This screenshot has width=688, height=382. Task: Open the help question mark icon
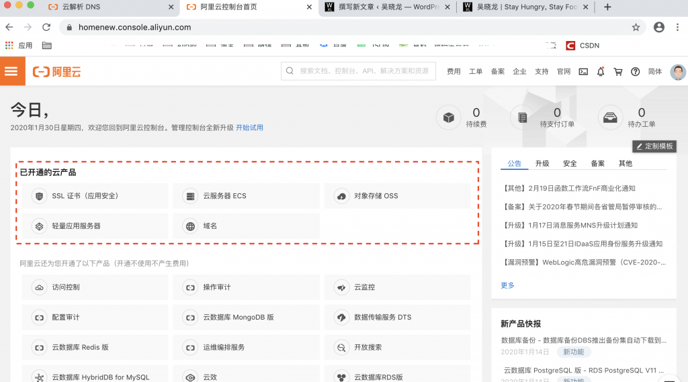pos(636,71)
